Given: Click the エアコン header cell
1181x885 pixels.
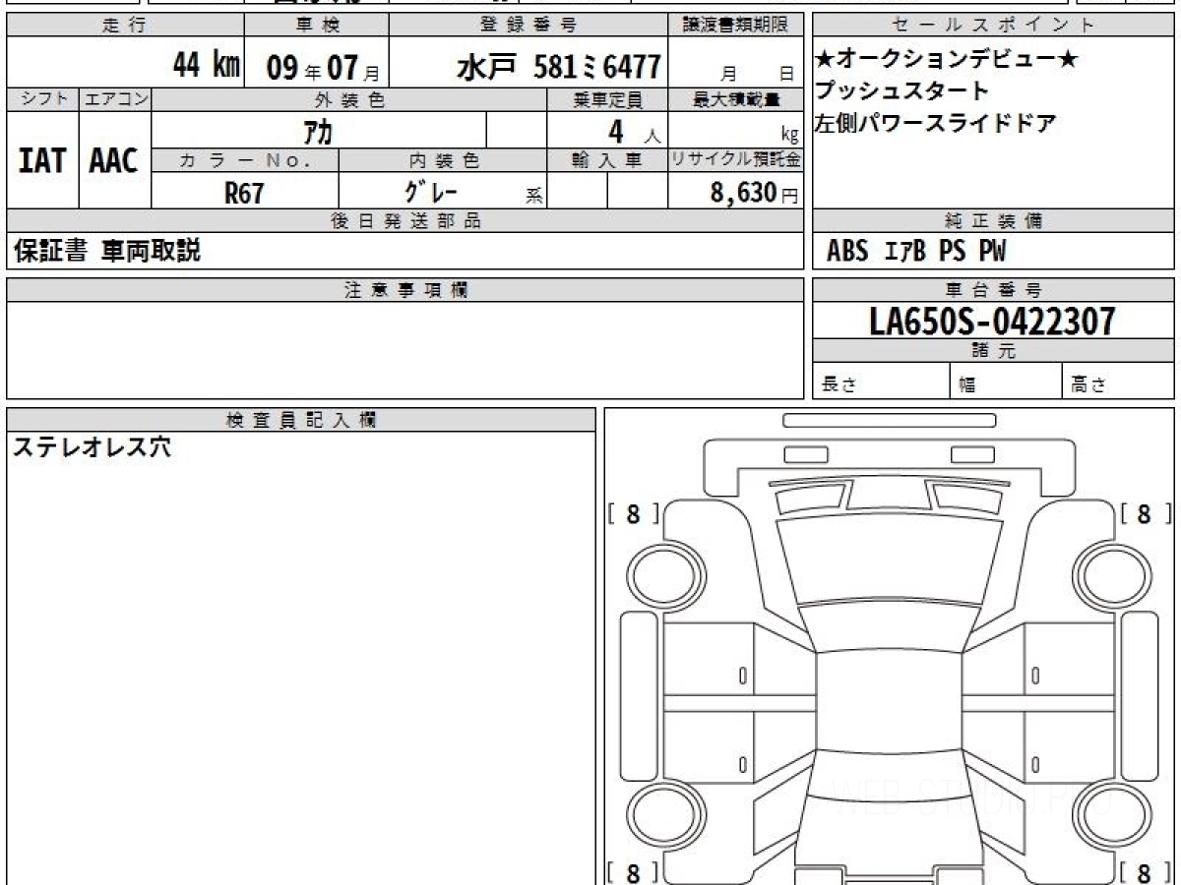Looking at the screenshot, I should 115,99.
